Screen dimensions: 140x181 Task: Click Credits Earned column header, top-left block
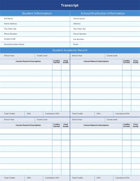click(57, 62)
